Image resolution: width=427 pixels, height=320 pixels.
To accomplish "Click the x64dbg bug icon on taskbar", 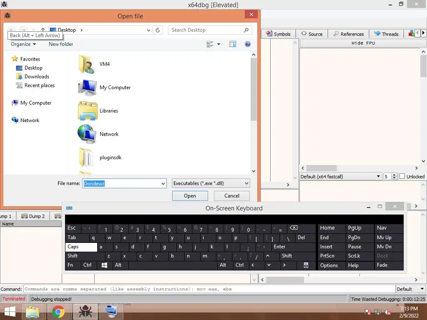I will [85, 312].
